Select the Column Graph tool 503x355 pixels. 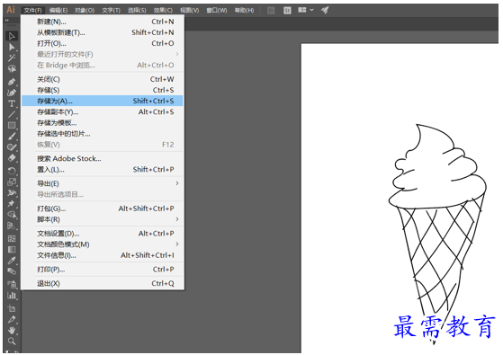point(12,295)
